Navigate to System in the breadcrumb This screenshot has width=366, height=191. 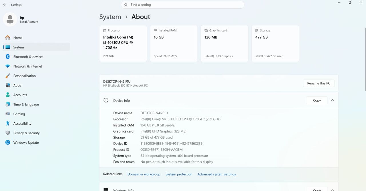pos(110,17)
